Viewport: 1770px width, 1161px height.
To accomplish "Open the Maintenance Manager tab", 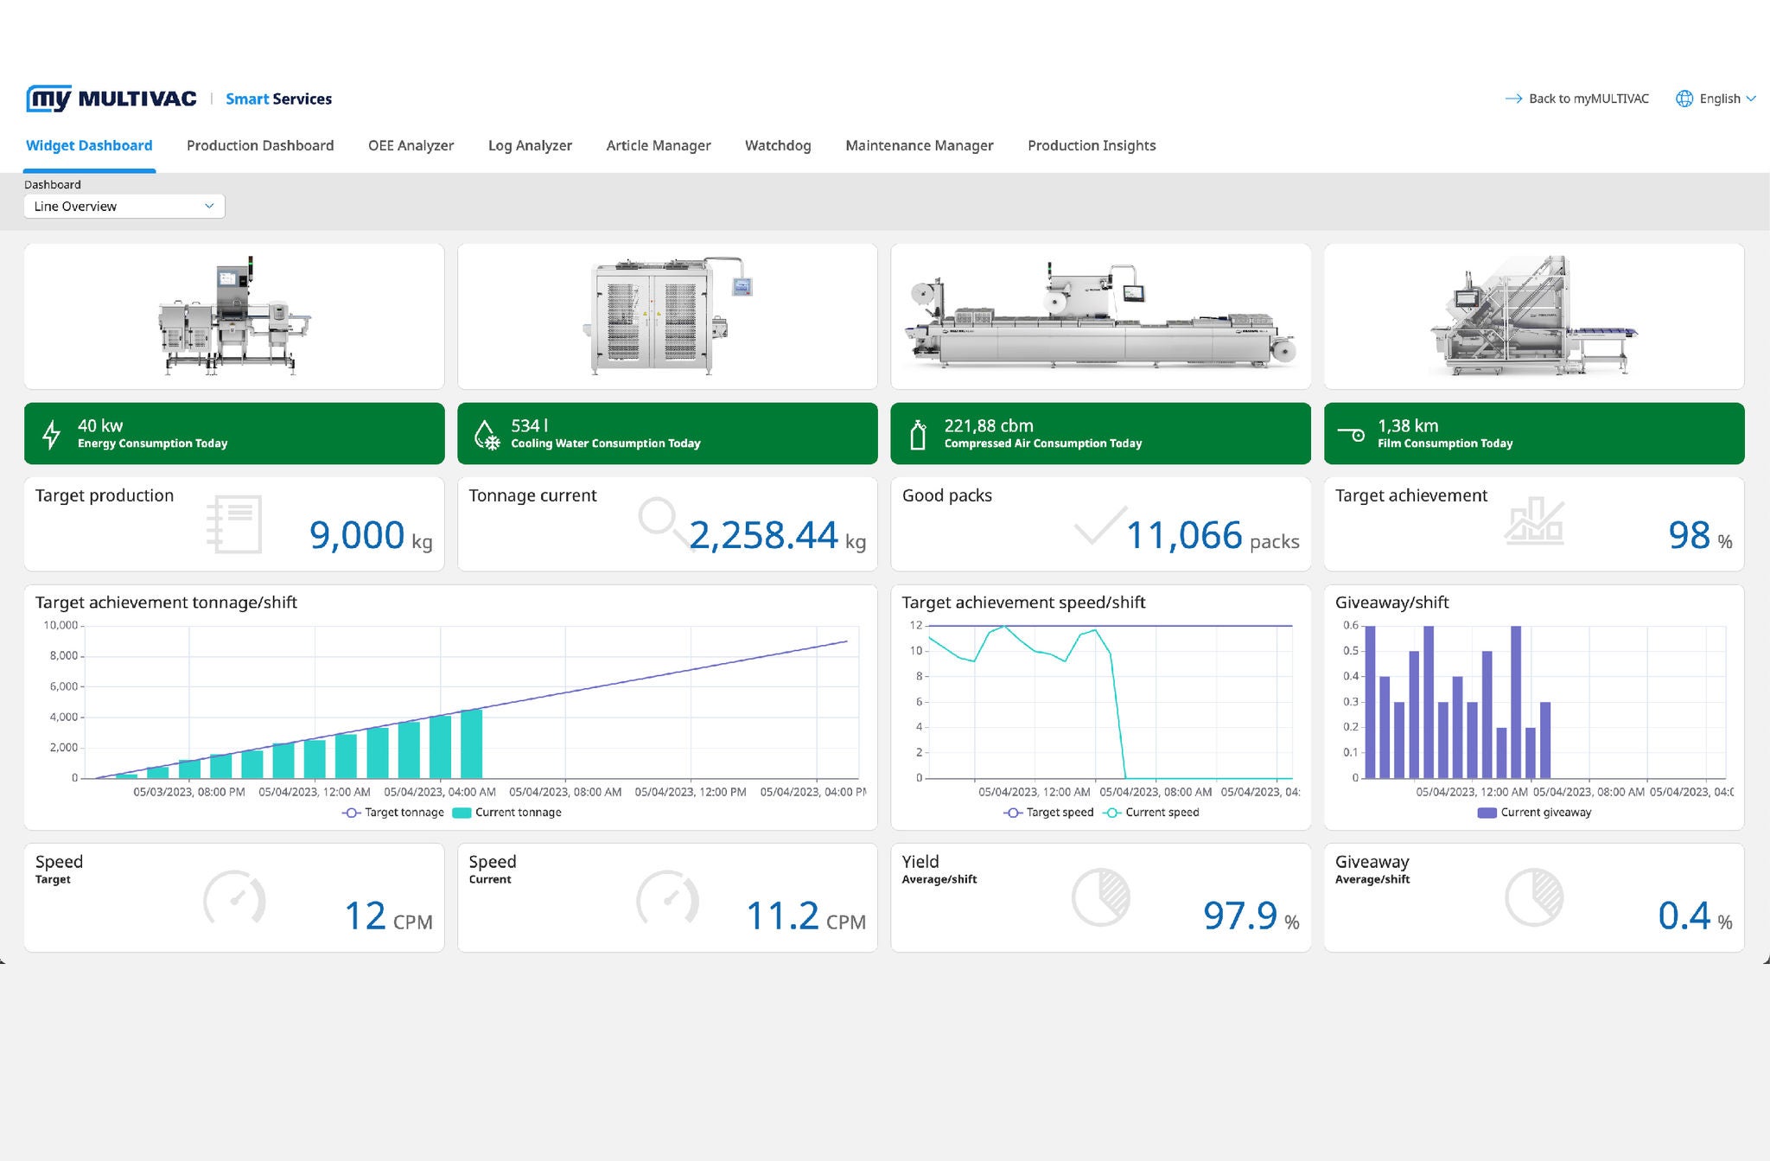I will coord(919,145).
